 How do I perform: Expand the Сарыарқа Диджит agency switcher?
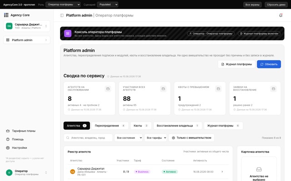(x=46, y=26)
